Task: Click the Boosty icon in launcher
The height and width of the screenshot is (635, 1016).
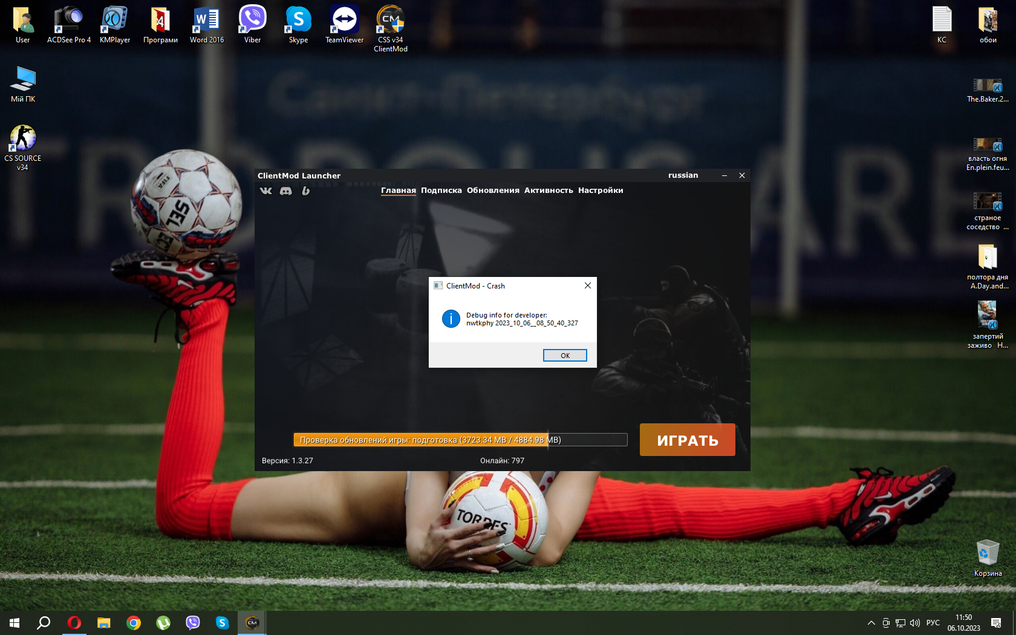Action: (306, 190)
